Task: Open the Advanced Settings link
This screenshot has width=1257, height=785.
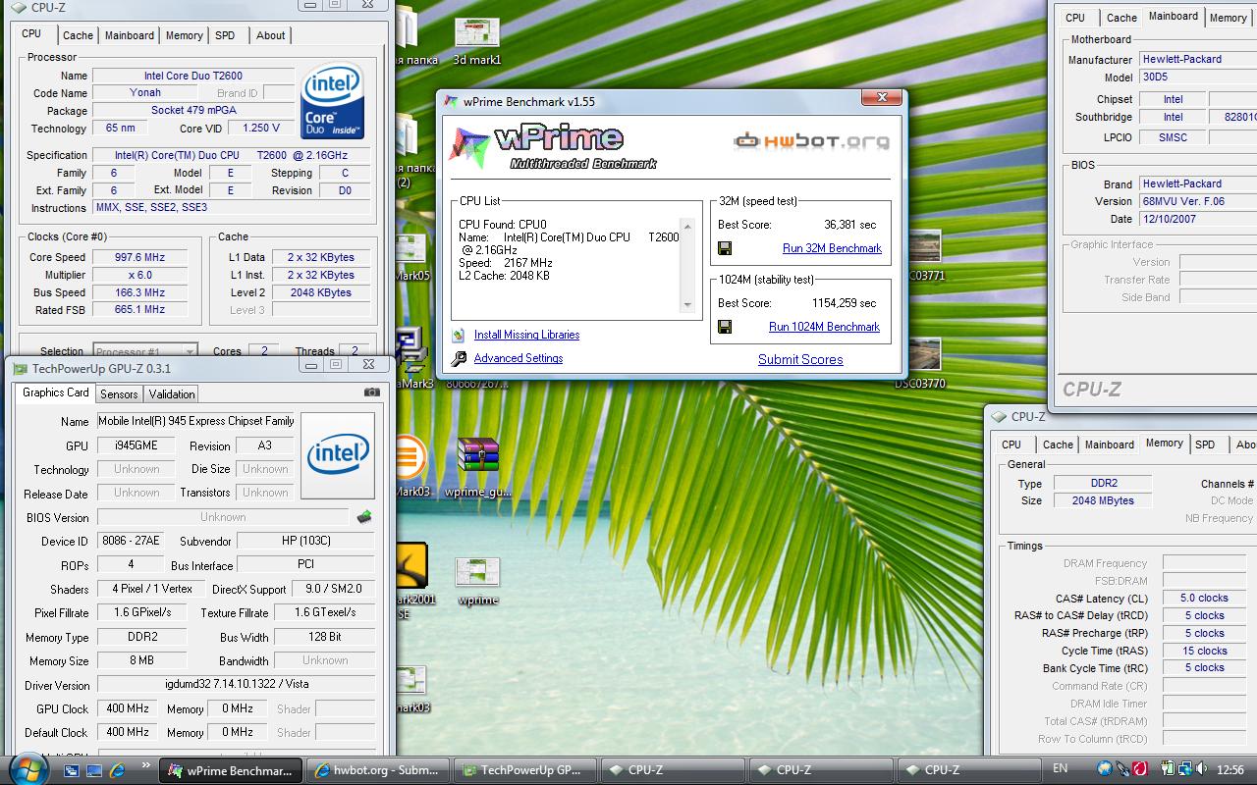Action: 519,358
